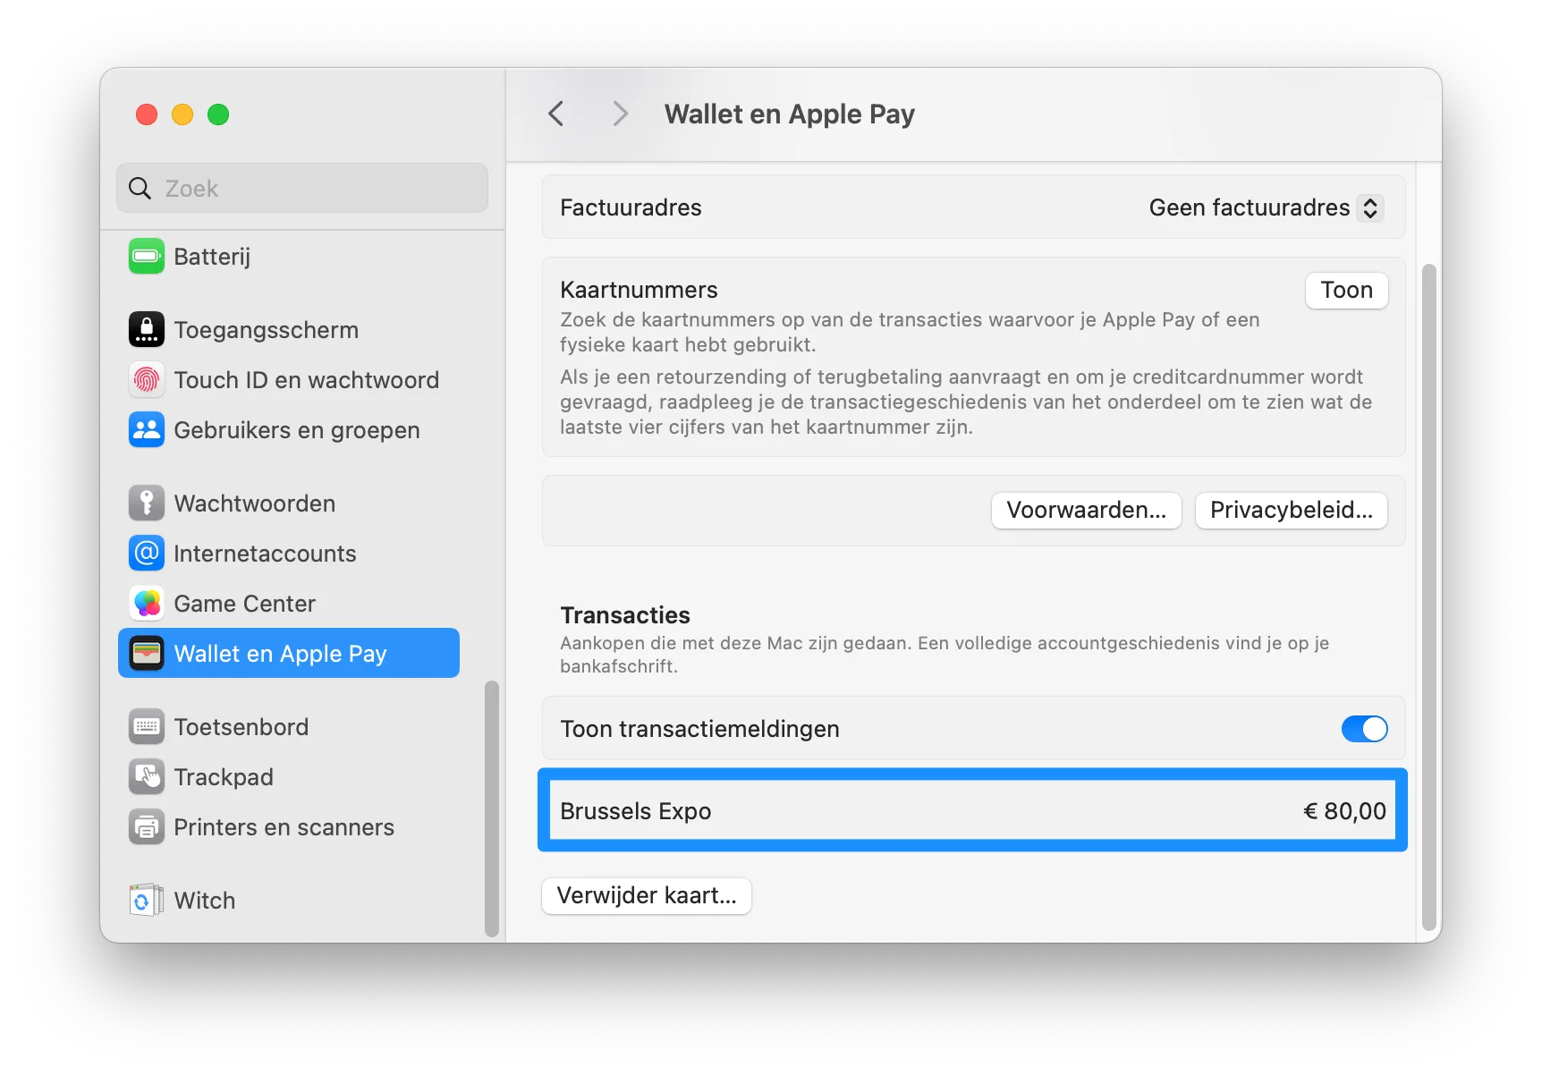This screenshot has height=1075, width=1542.
Task: Click Verwijder kaart... button
Action: [x=647, y=896]
